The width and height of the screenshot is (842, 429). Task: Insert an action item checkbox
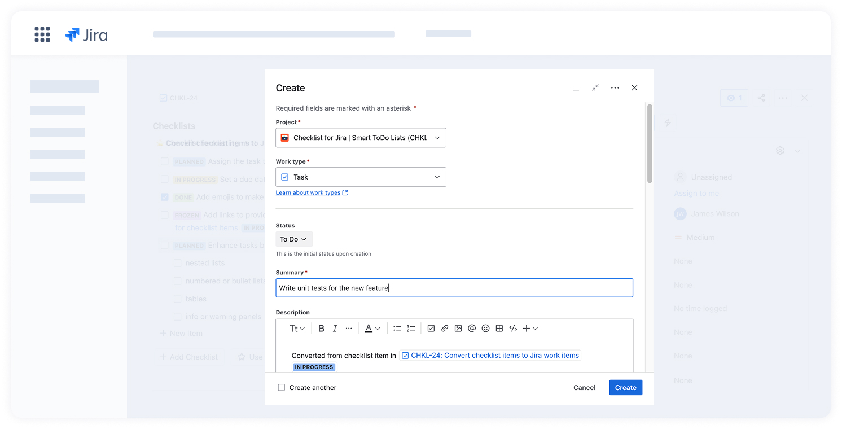coord(431,329)
